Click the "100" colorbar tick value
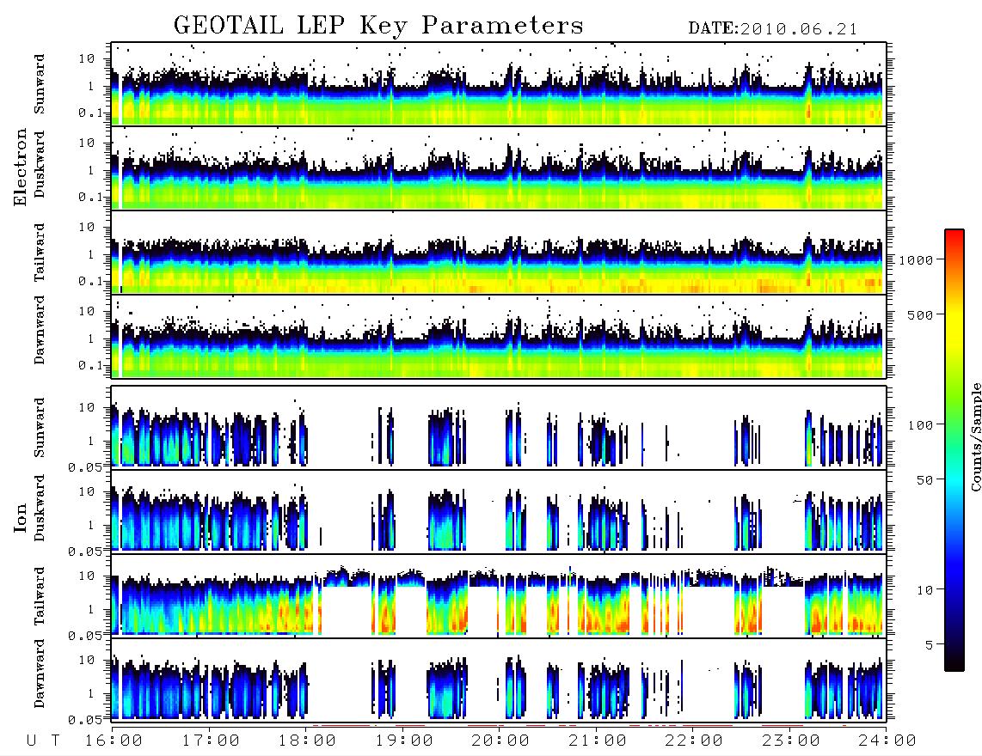 tap(921, 425)
